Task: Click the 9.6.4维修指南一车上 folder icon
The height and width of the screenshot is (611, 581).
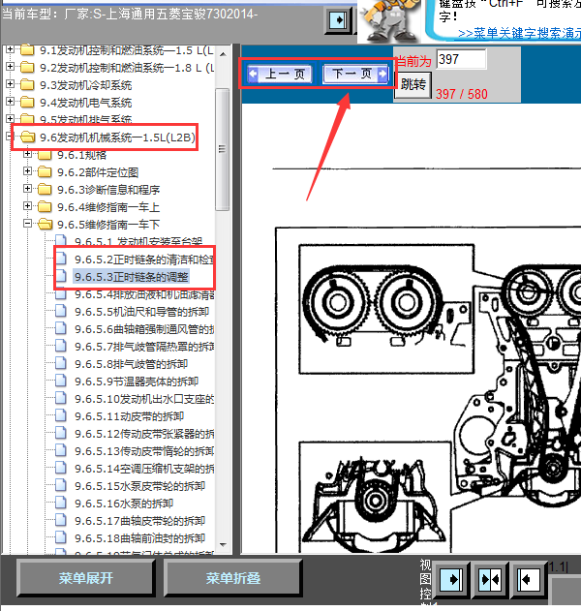Action: click(45, 206)
